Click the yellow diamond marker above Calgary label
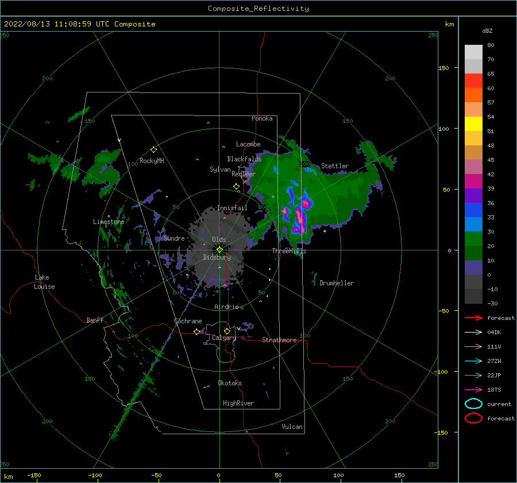 227,331
